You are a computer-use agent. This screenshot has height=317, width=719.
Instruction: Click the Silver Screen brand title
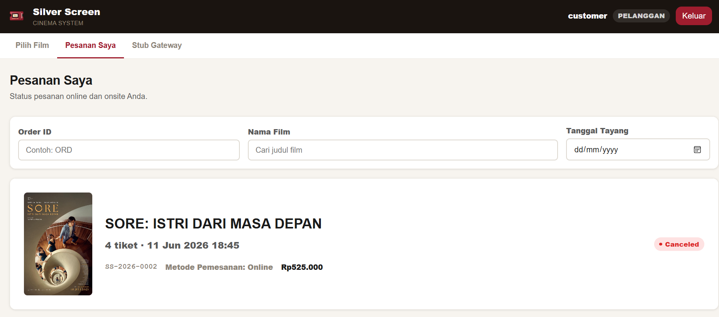(66, 12)
